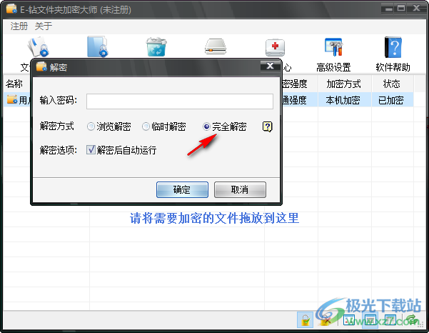Minimize the main application window
Image resolution: width=429 pixels, height=333 pixels.
[x=388, y=9]
